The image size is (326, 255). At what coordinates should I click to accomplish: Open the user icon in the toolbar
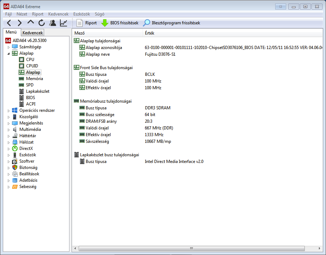pyautogui.click(x=53, y=23)
